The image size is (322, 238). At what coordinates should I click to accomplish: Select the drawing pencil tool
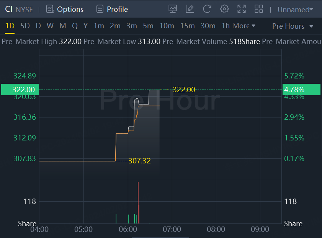pos(190,9)
